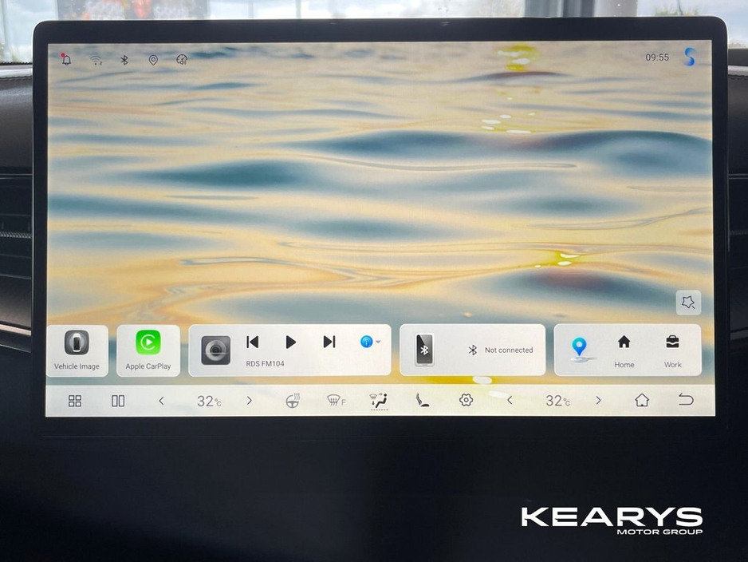748x562 pixels.
Task: Toggle heated steering wheel
Action: click(x=293, y=401)
